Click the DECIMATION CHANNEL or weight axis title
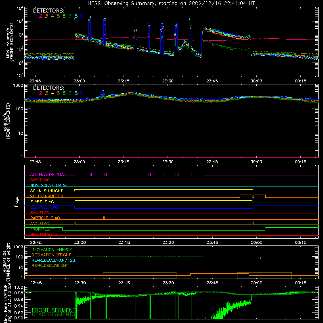This screenshot has width=323, height=323. coord(6,262)
